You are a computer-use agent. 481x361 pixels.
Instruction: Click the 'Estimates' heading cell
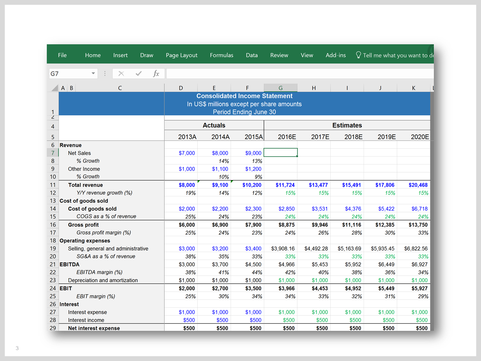point(347,125)
